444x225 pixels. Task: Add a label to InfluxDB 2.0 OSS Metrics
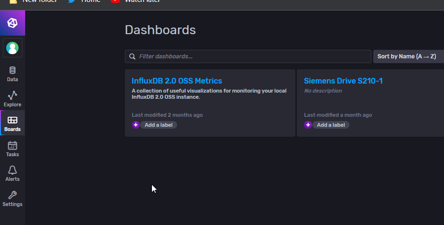click(x=159, y=125)
